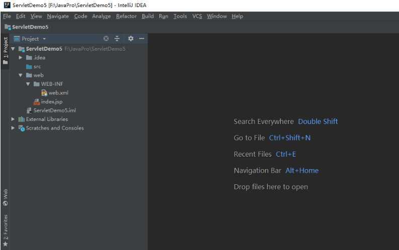Click the web folder icon
Screen dimensions: 399x250
(x=29, y=75)
